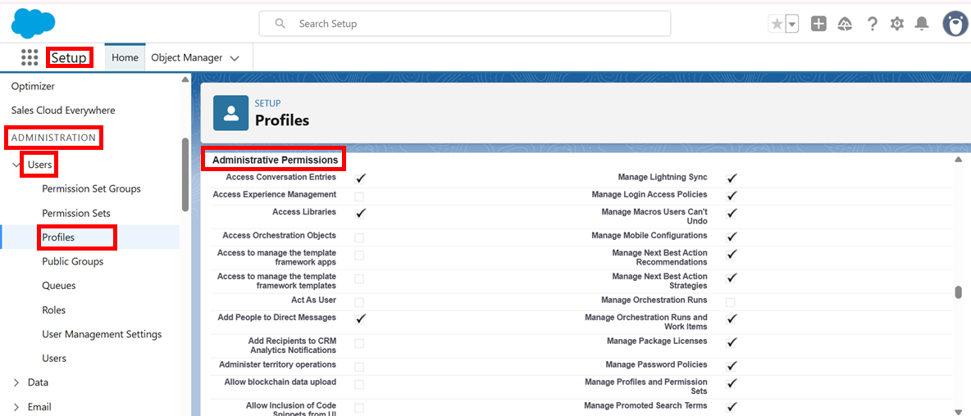Expand the Object Manager tab dropdown chevron
Screen dimensions: 971x416
click(x=235, y=58)
